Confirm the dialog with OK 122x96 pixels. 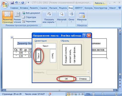(x=66, y=79)
